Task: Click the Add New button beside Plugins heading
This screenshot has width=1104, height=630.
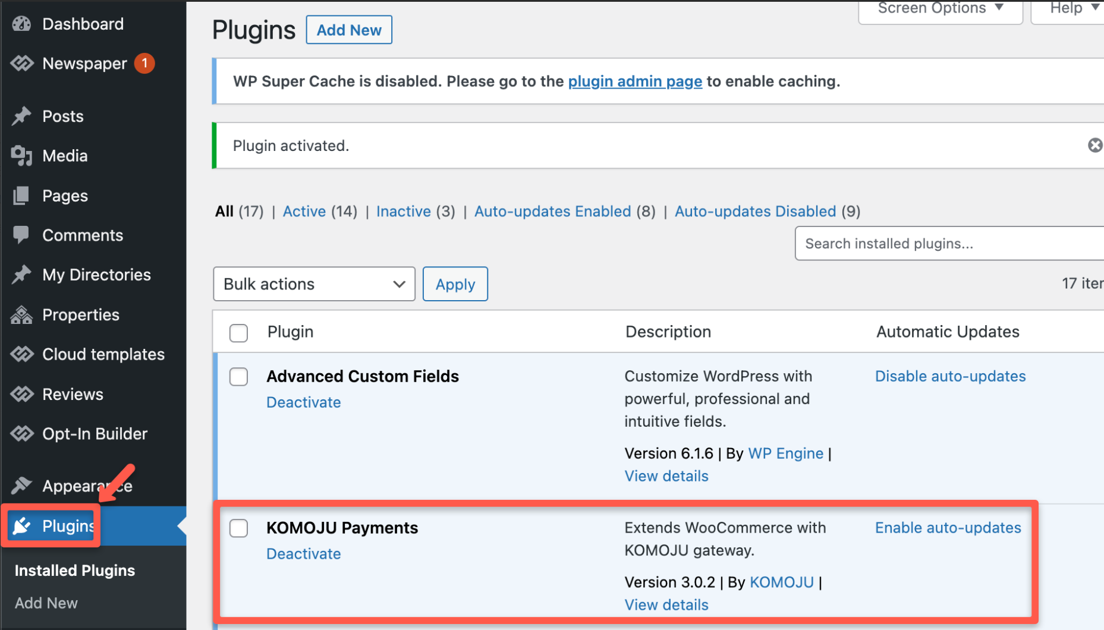Action: (349, 30)
